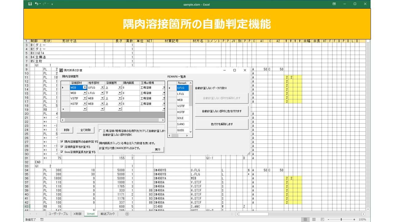Open 相手部材 dropdown showing L.FLG
The width and height of the screenshot is (394, 222).
point(102,93)
